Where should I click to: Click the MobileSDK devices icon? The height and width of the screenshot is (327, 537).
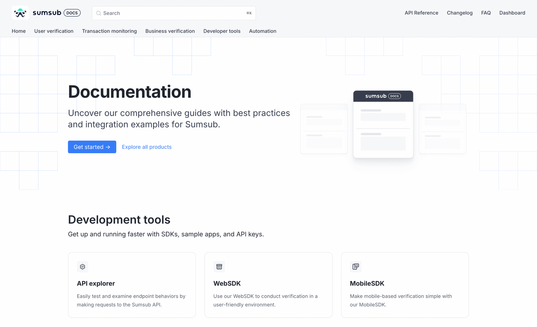355,267
